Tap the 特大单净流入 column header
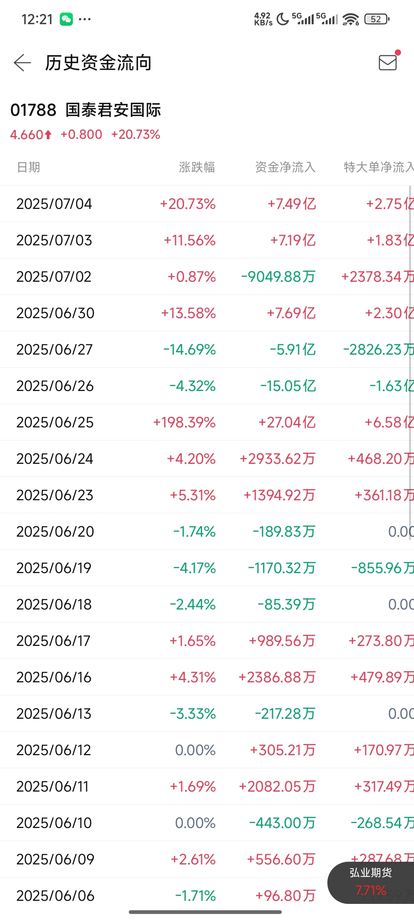The height and width of the screenshot is (920, 414). pos(379,167)
